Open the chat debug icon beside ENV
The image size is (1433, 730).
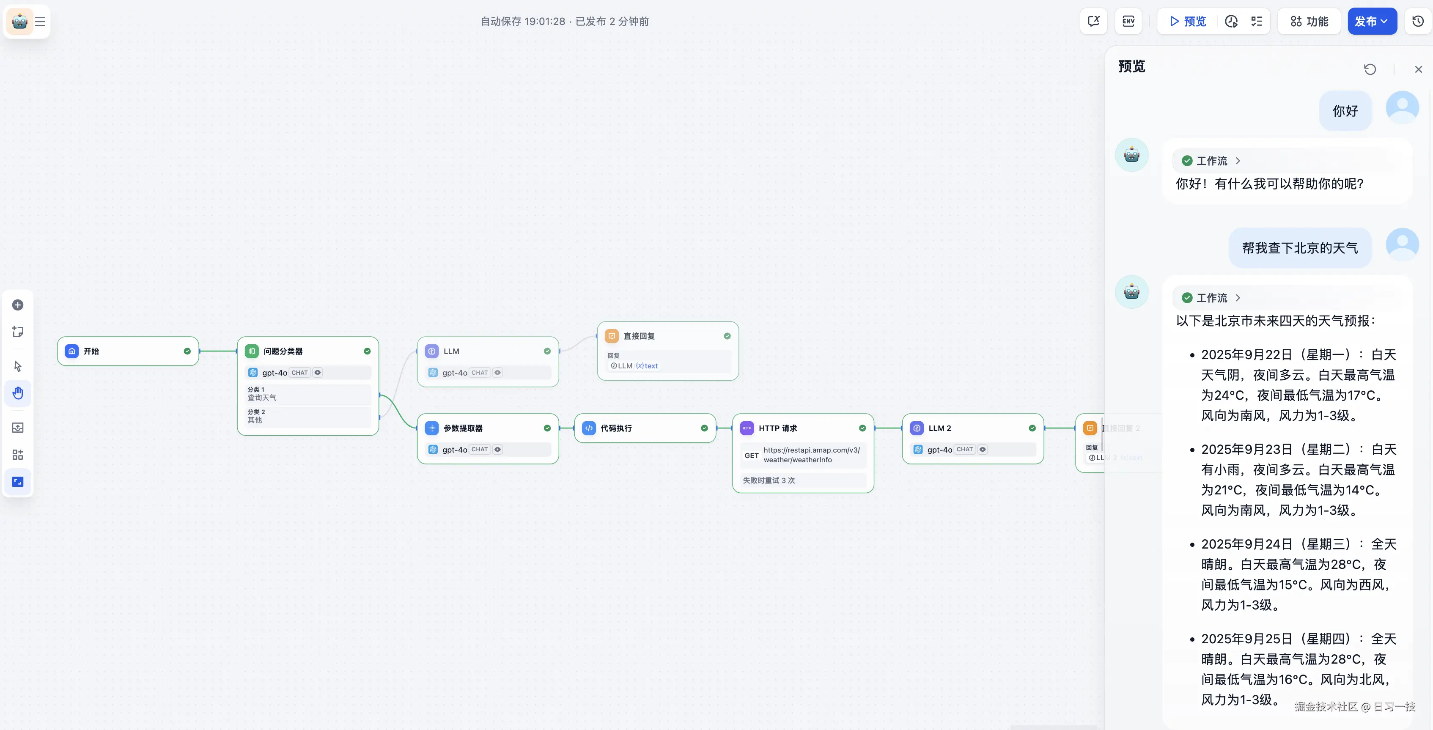pyautogui.click(x=1094, y=21)
